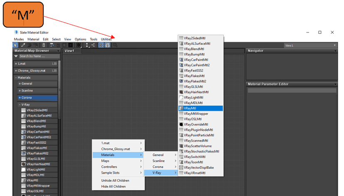Open the Select menu

coord(56,39)
